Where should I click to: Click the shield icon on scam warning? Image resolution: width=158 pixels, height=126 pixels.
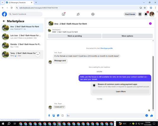coord(94,85)
